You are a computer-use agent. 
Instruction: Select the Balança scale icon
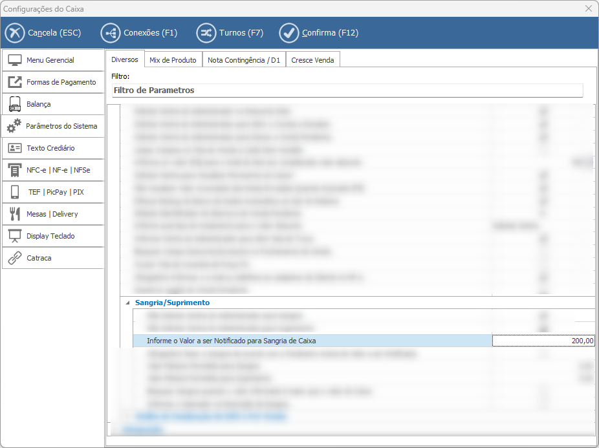click(15, 104)
